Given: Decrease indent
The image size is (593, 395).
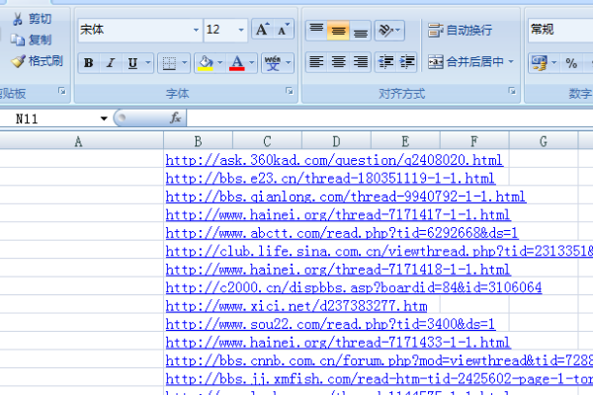Looking at the screenshot, I should tap(385, 62).
